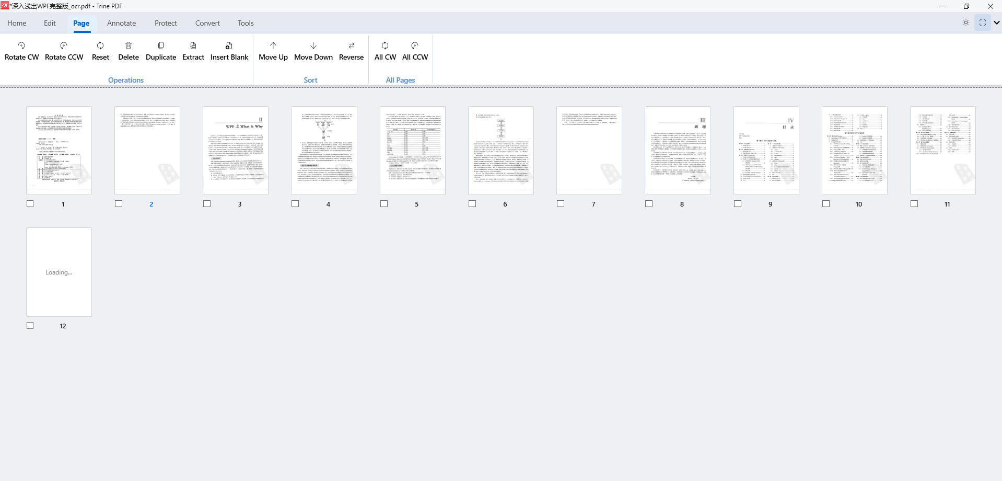Select the page 3 thumbnail titled WPF What & Why
Screen dimensions: 1002x481
236,151
